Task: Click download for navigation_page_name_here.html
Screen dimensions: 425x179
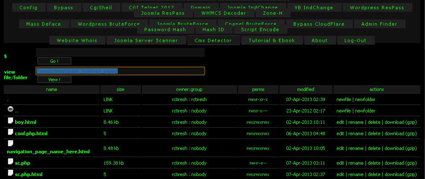Action: pyautogui.click(x=394, y=148)
